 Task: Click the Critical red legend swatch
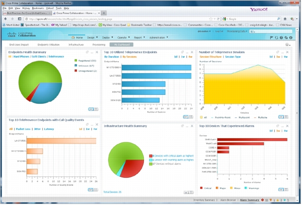[x=201, y=188]
